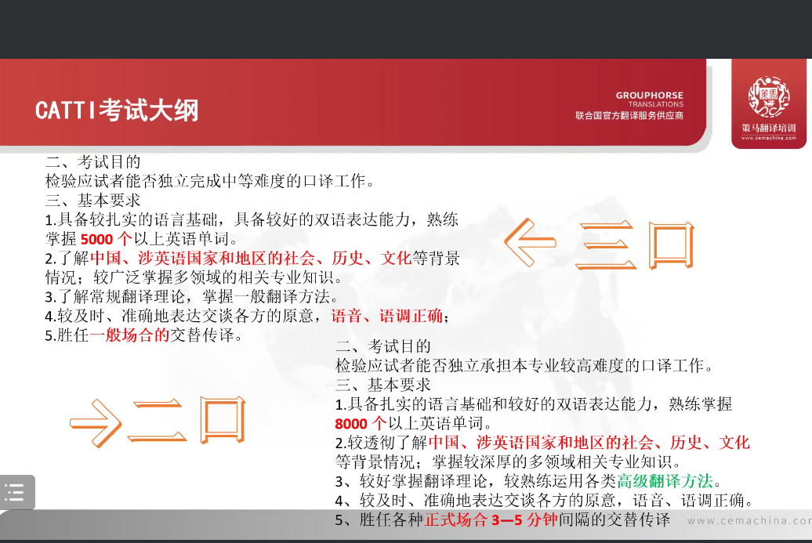Click the red 5000 个 text

click(107, 239)
